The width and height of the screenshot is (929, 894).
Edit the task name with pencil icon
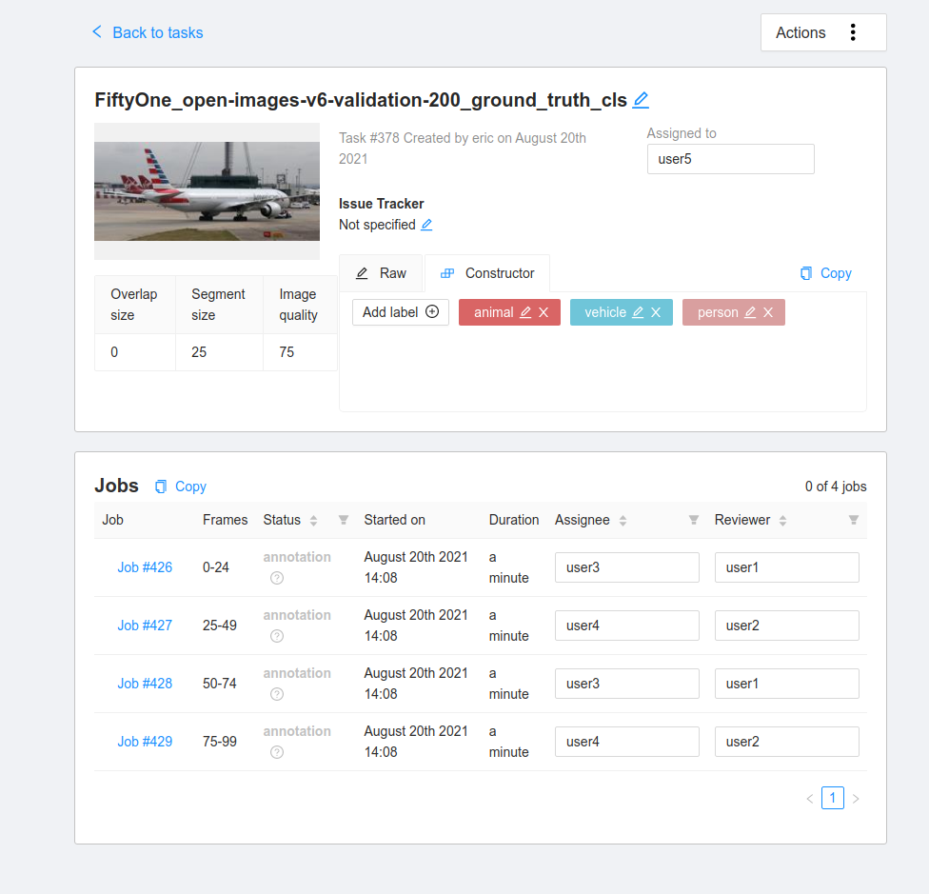coord(641,100)
